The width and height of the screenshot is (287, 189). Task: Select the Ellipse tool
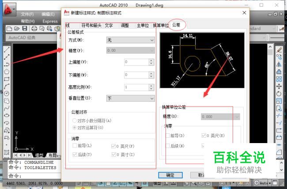pos(7,115)
